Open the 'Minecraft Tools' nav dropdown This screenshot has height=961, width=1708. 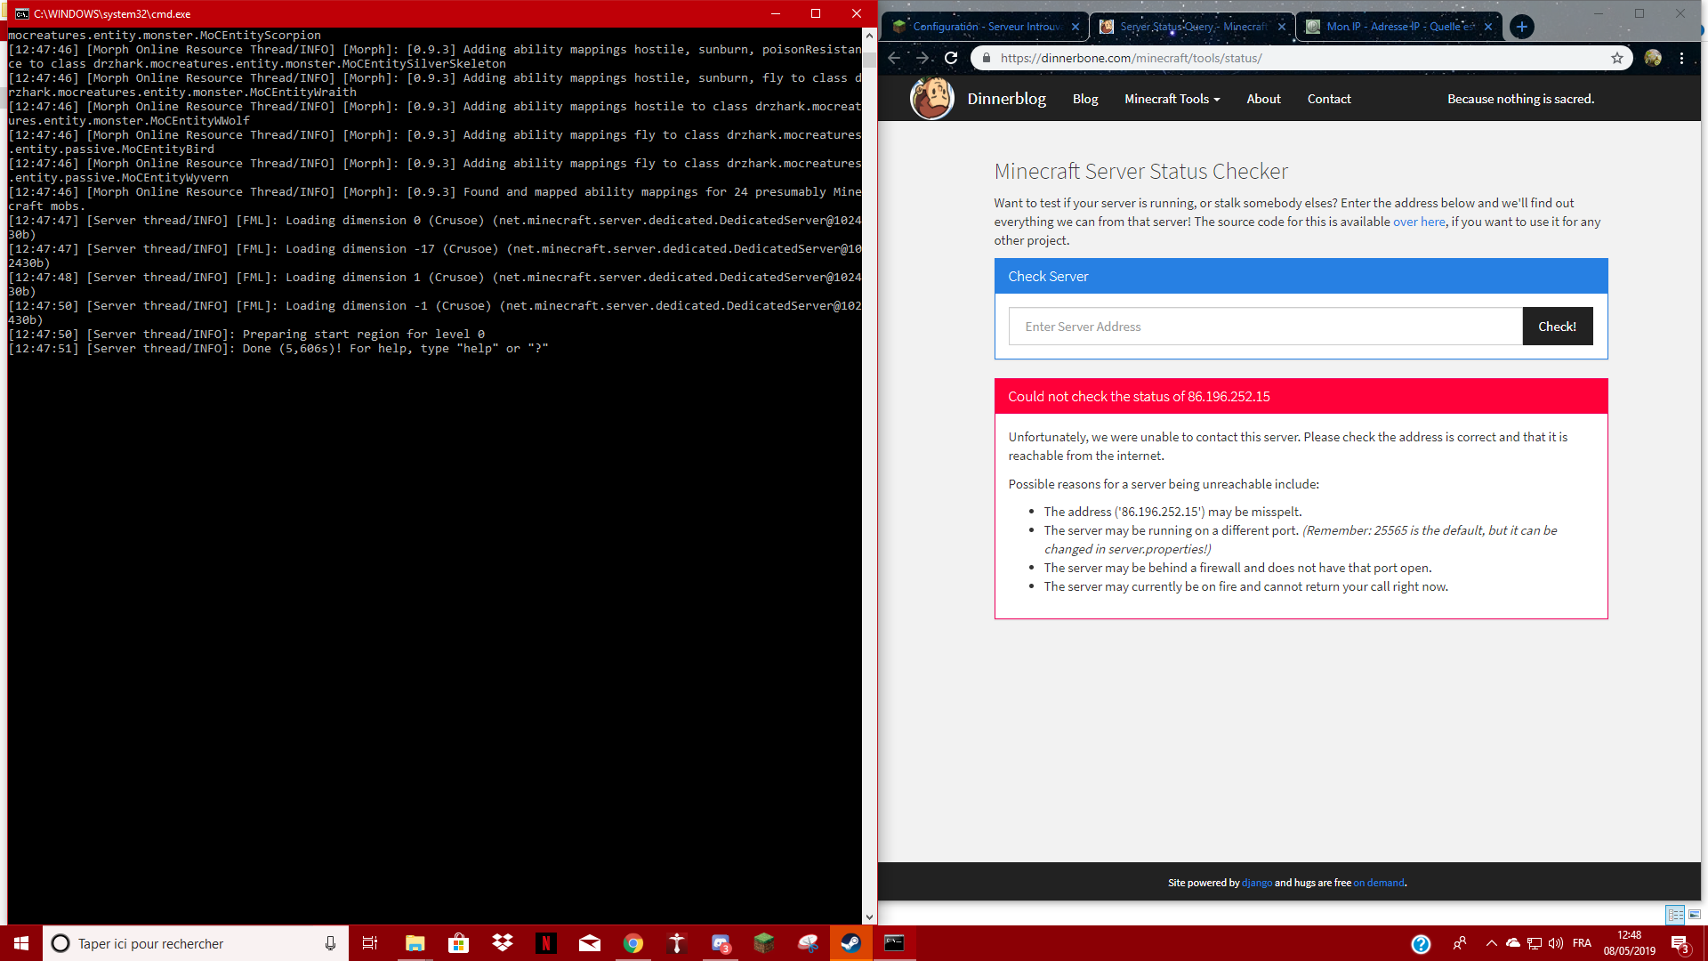1170,99
